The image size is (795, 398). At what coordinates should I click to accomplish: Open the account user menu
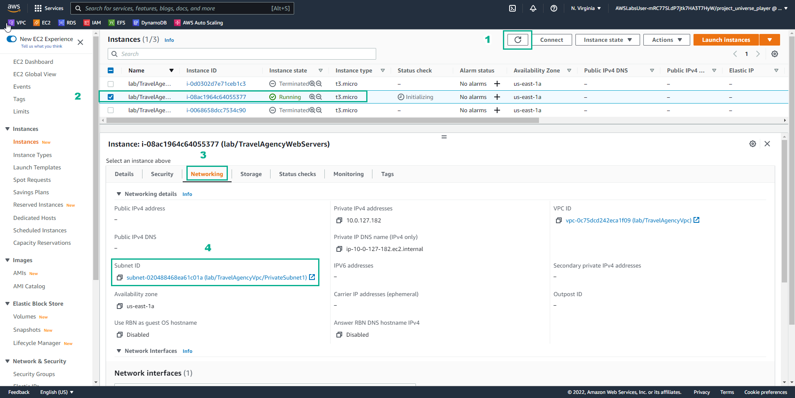(701, 8)
